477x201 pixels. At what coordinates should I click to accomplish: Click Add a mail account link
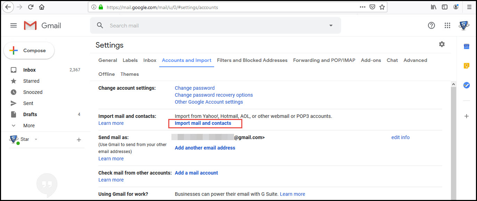(x=196, y=173)
